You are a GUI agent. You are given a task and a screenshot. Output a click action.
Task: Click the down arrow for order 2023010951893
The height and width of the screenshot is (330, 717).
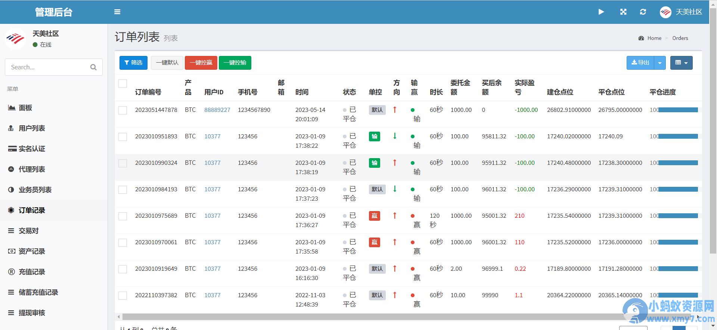395,136
